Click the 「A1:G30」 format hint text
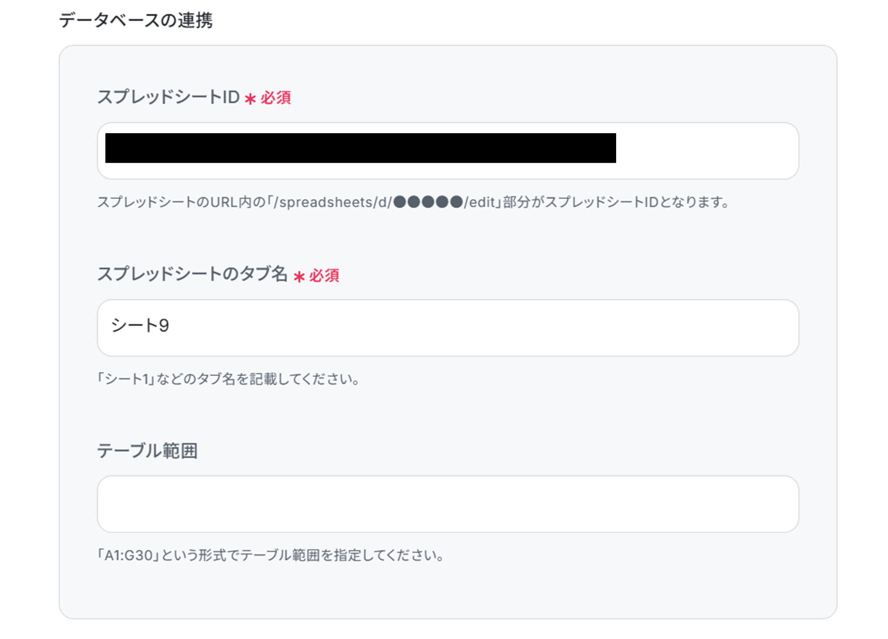 coord(270,555)
